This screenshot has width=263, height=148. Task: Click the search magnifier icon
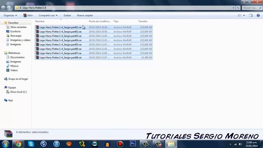(260, 8)
